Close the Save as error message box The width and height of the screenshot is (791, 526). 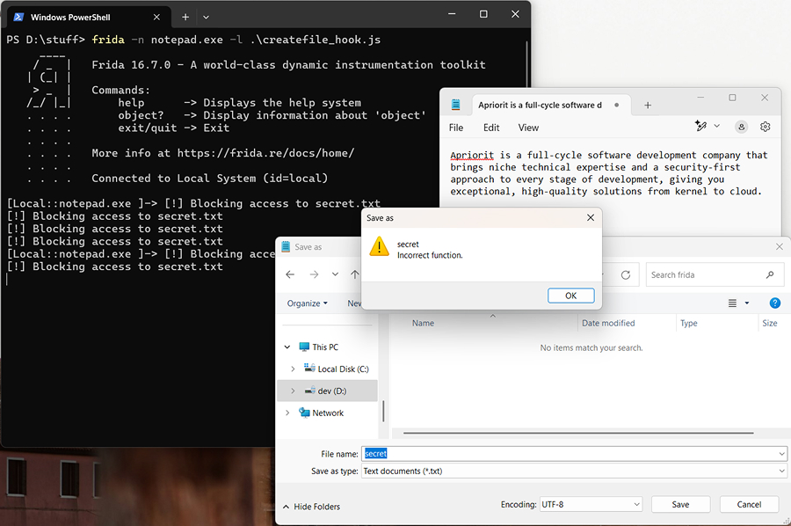click(591, 217)
